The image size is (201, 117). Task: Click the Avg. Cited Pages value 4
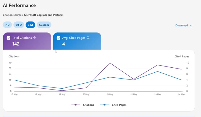point(64,44)
